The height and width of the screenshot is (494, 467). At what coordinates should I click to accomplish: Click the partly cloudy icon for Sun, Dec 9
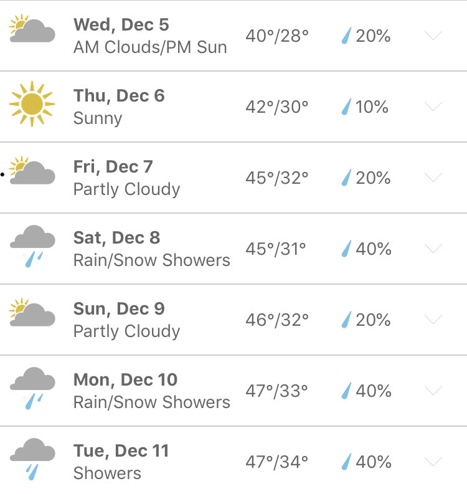coord(32,312)
